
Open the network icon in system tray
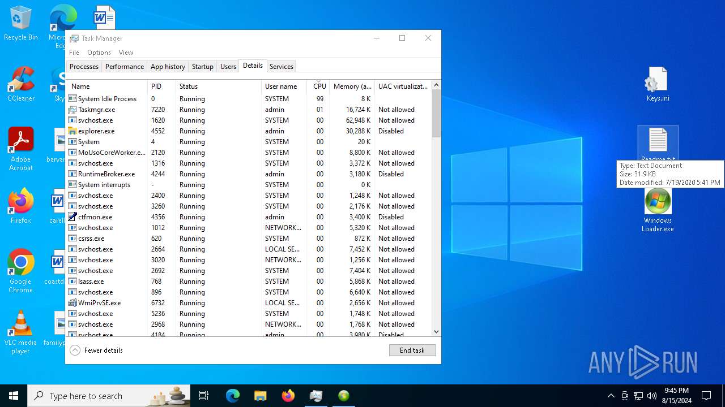(638, 396)
